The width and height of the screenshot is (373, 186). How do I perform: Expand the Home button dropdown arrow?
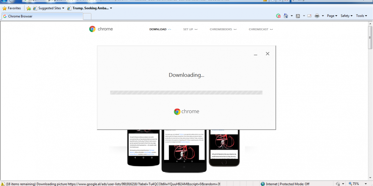tap(292, 16)
